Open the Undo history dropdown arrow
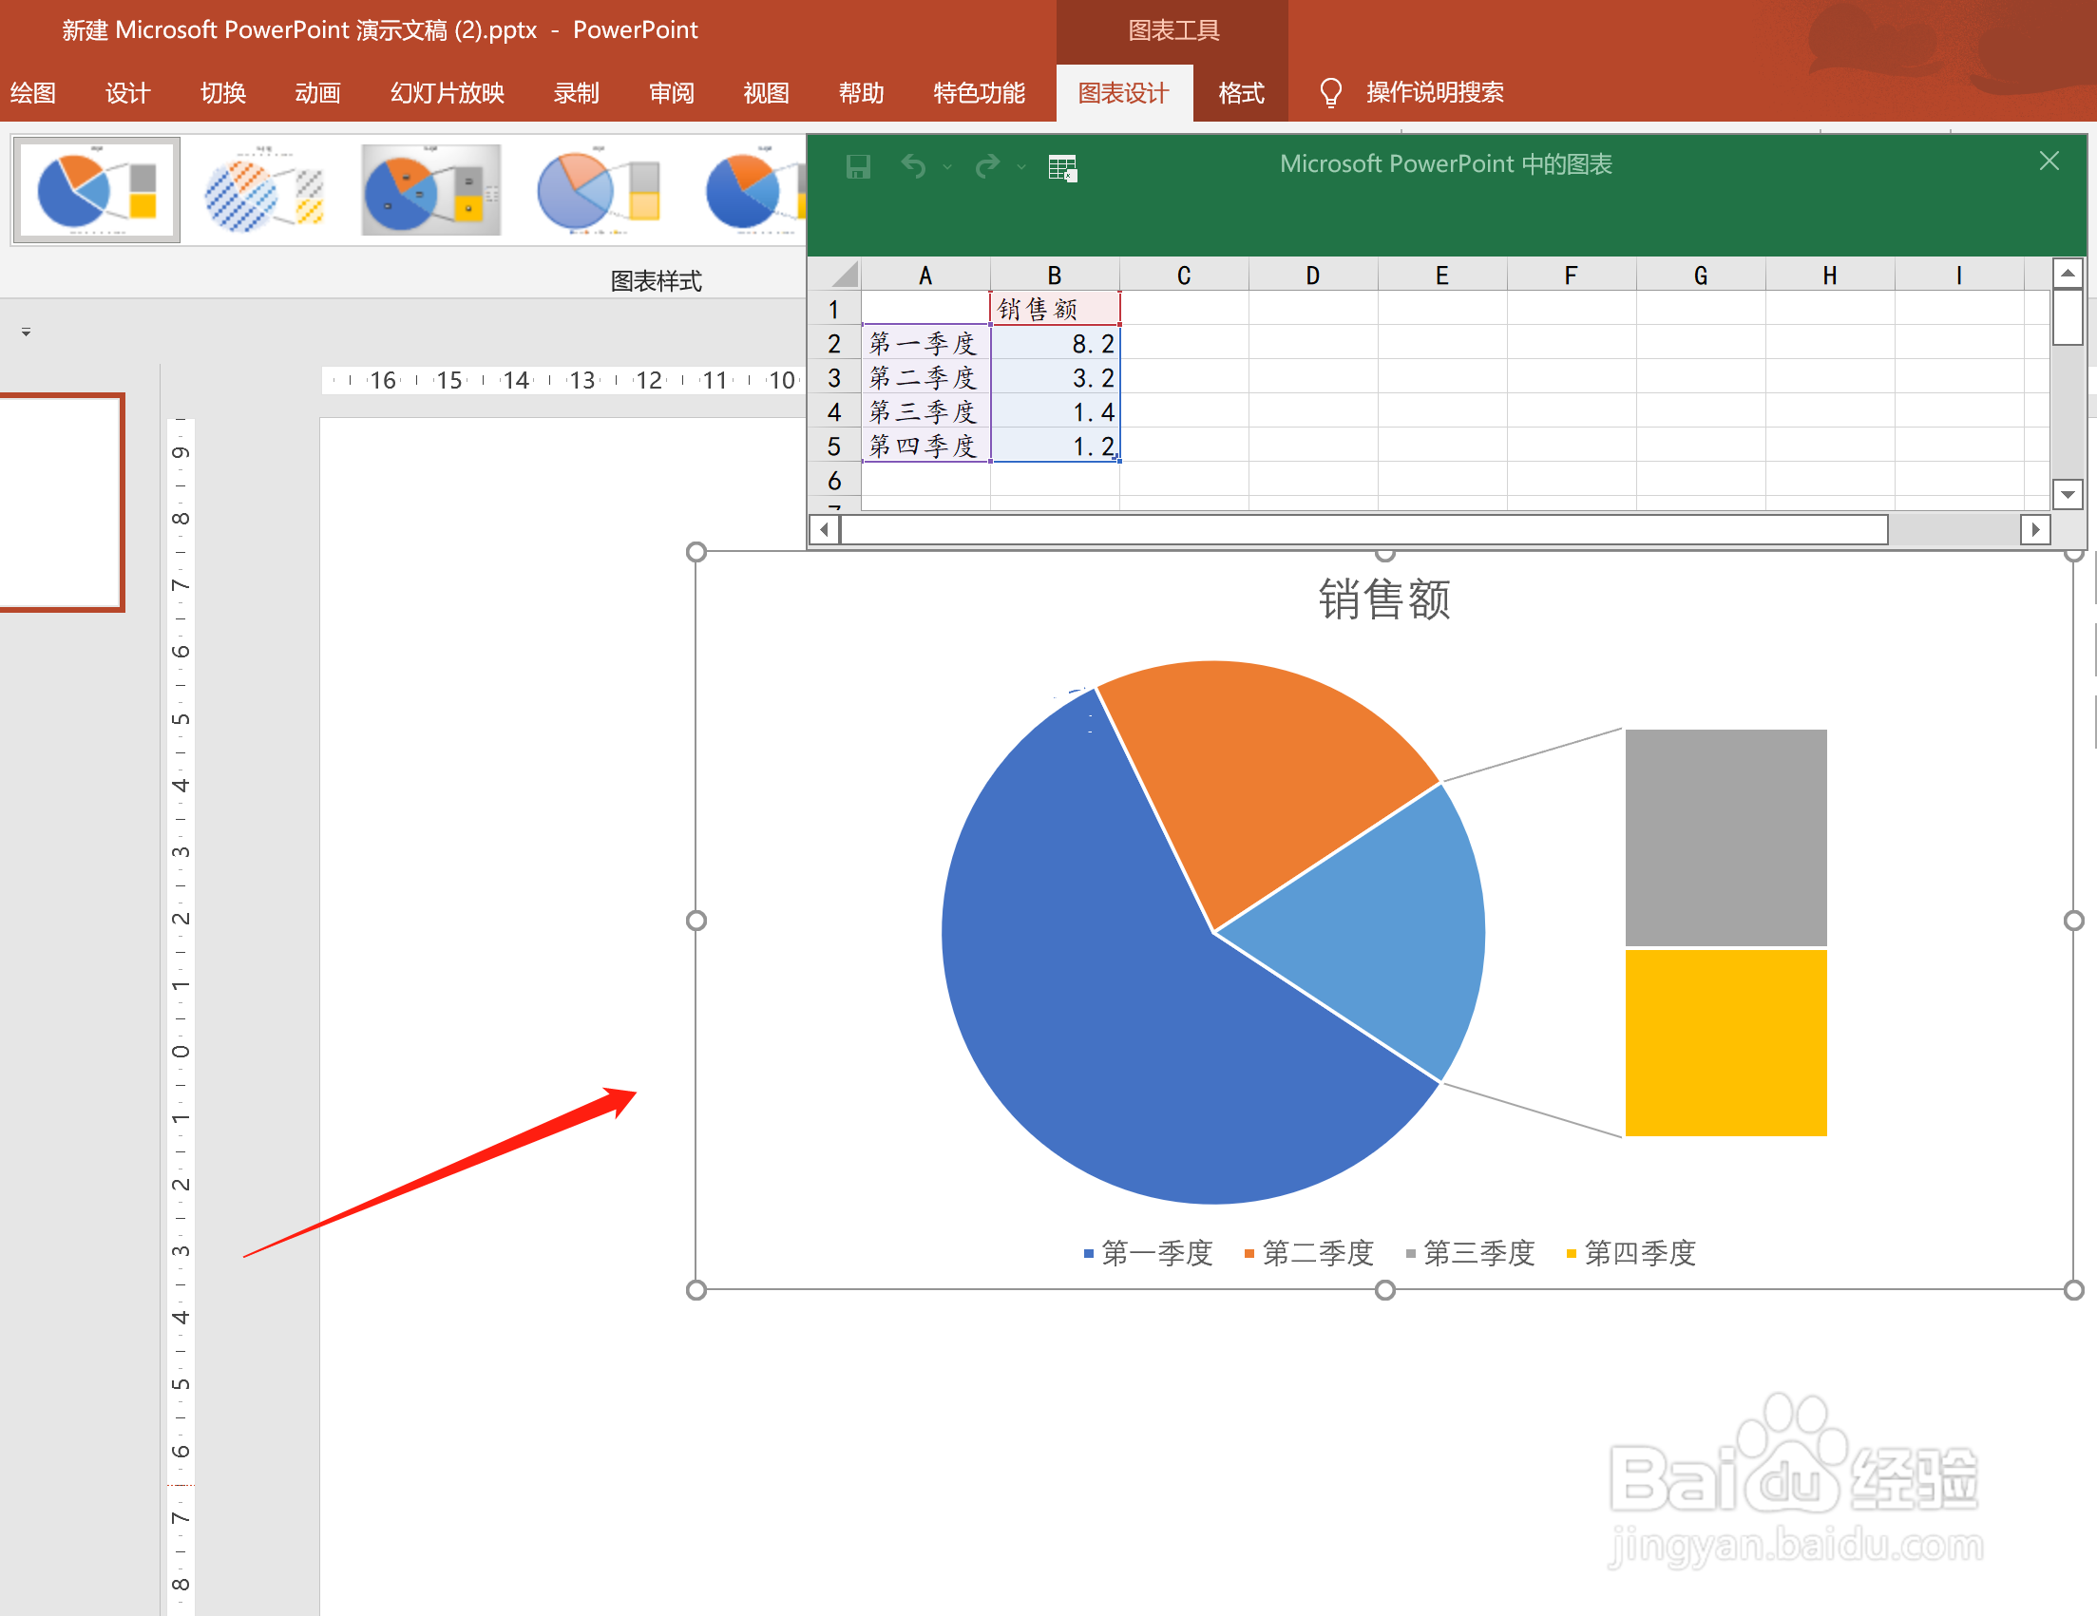Image resolution: width=2097 pixels, height=1616 pixels. click(947, 167)
